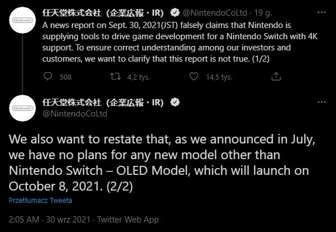Open @NintendoCoLtd handle below the second name
Viewport: 336px width, 232px height.
tap(75, 114)
